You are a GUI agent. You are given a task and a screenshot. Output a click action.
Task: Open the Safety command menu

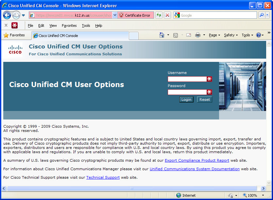coord(231,35)
